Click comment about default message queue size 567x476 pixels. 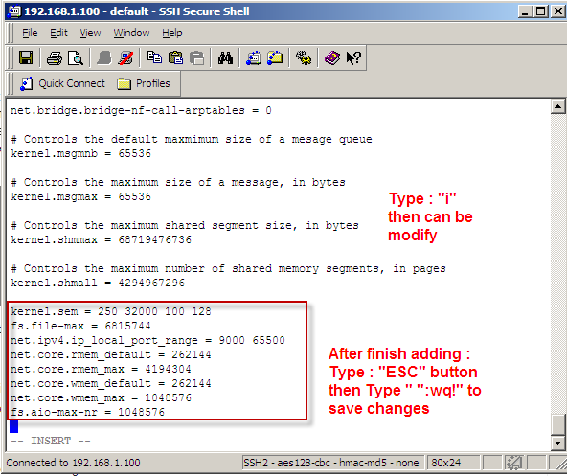[x=192, y=139]
